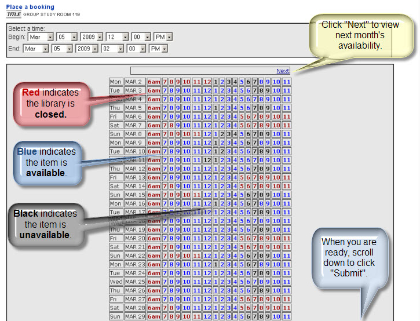This screenshot has width=420, height=321.
Task: Select the 12 slot on Thu MAR 5
Action: coord(207,108)
